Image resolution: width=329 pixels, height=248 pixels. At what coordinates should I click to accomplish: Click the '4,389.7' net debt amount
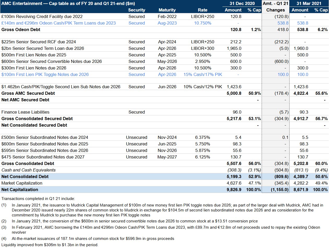click(x=301, y=176)
